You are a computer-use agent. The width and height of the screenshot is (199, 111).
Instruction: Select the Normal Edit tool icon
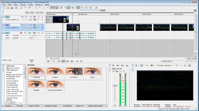(x=78, y=8)
